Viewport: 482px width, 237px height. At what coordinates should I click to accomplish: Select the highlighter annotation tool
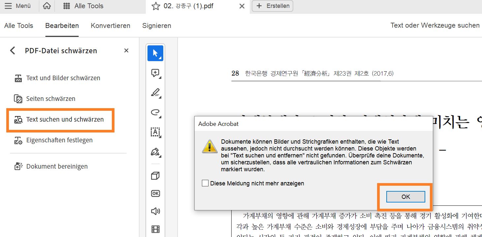pyautogui.click(x=154, y=92)
